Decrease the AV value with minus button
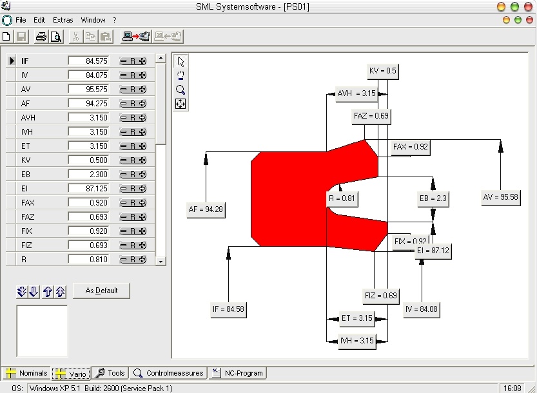The height and width of the screenshot is (393, 537). (x=123, y=90)
